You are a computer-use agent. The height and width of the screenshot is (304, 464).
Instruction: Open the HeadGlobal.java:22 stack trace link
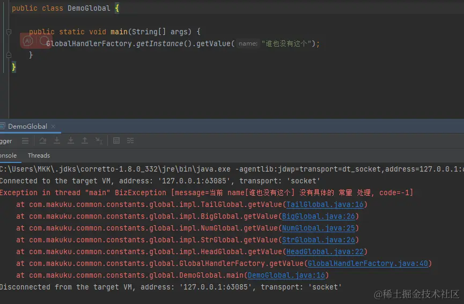tap(325, 251)
